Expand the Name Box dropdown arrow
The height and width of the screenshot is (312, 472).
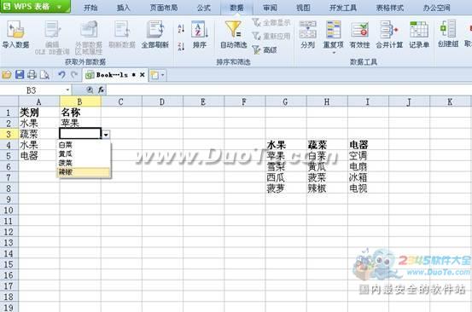pos(67,90)
